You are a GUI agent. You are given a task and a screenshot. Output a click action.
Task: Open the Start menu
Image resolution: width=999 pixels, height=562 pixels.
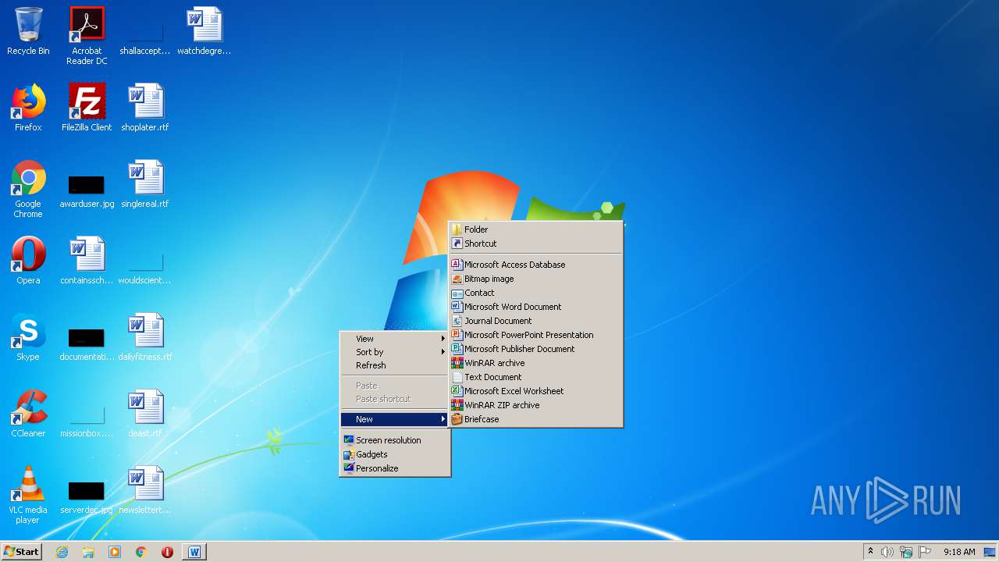pos(22,552)
